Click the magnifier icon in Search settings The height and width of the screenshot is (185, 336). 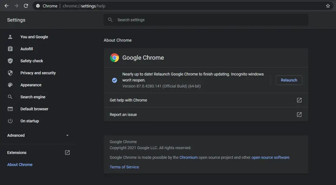pyautogui.click(x=110, y=20)
